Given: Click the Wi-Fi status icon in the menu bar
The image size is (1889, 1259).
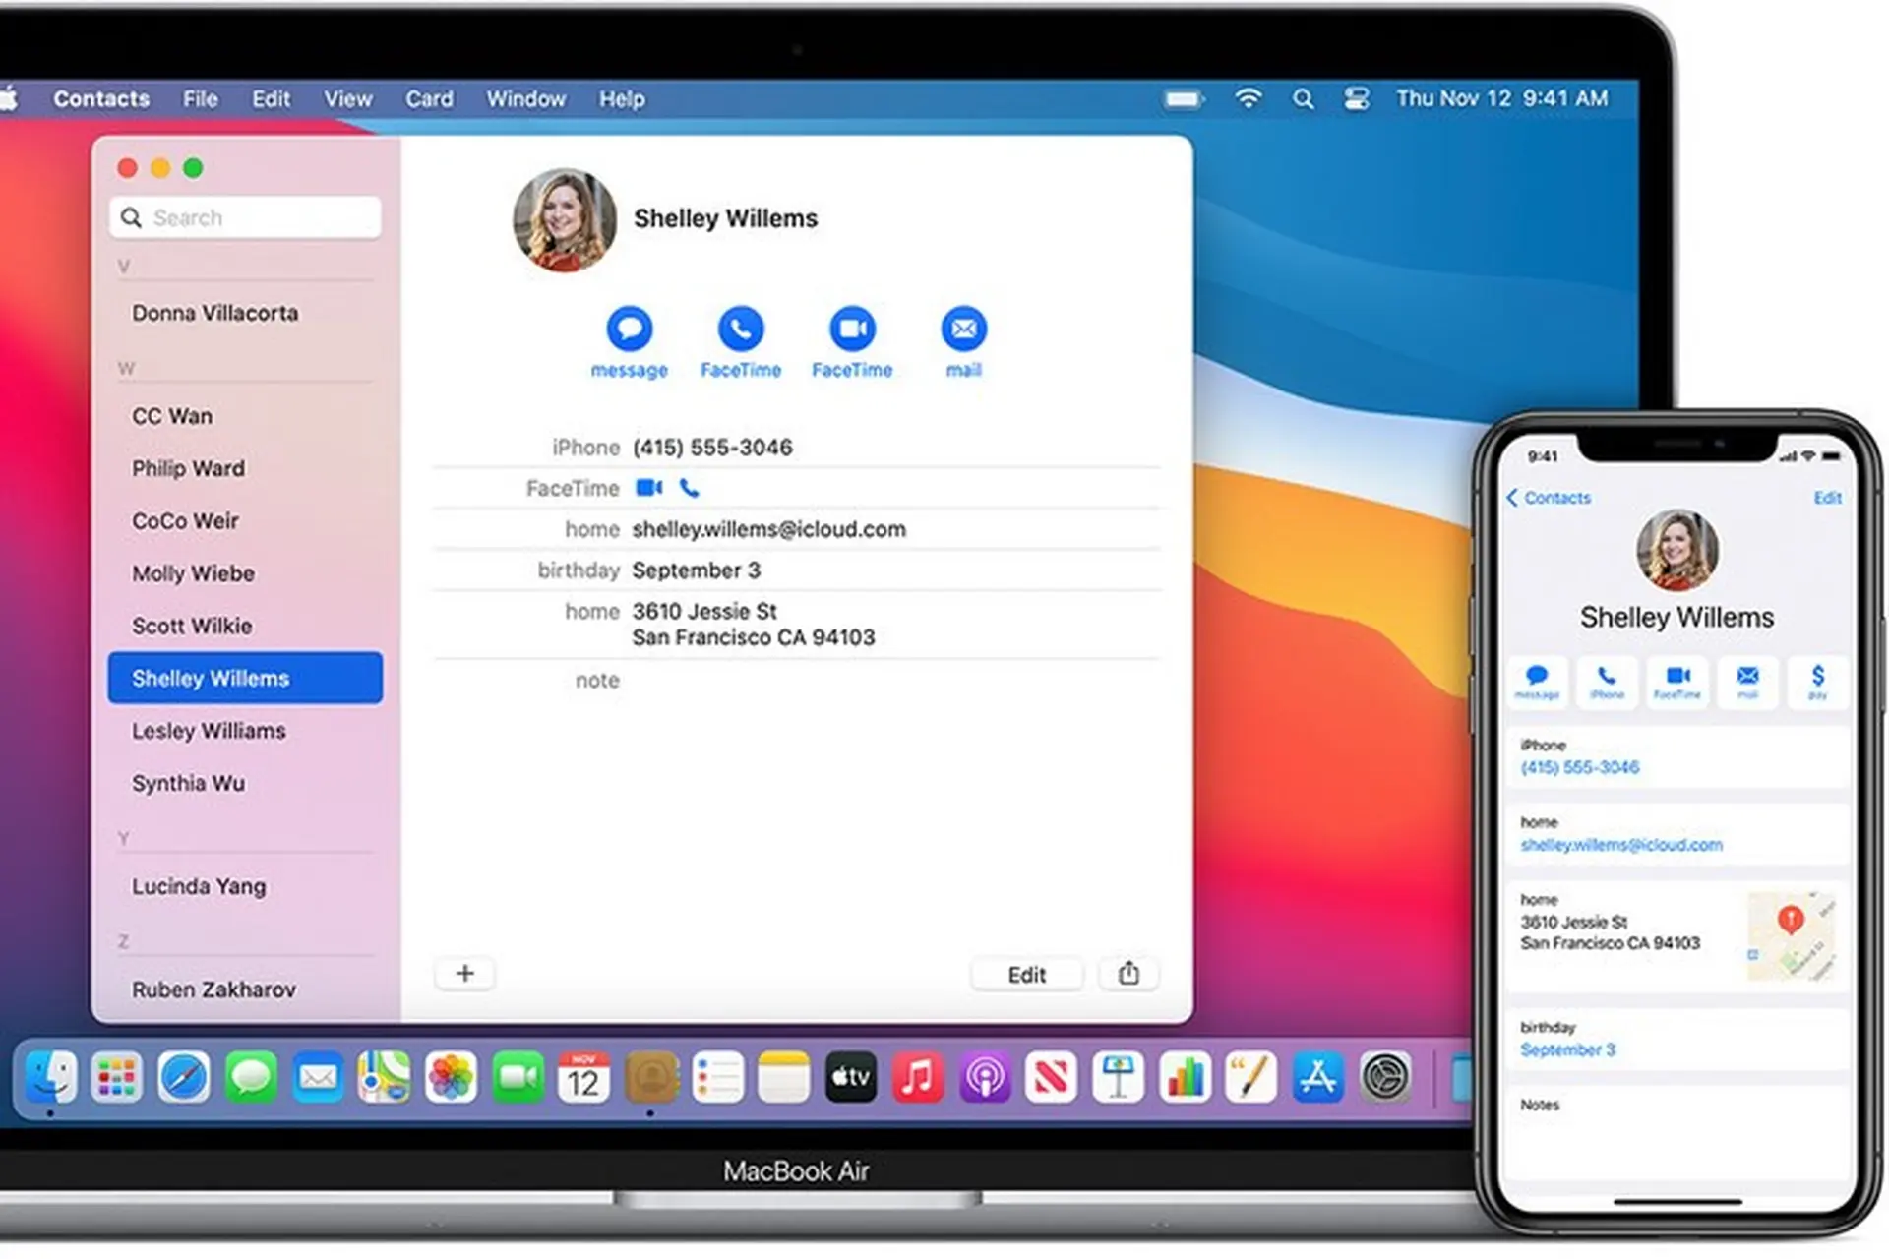Looking at the screenshot, I should pos(1249,99).
